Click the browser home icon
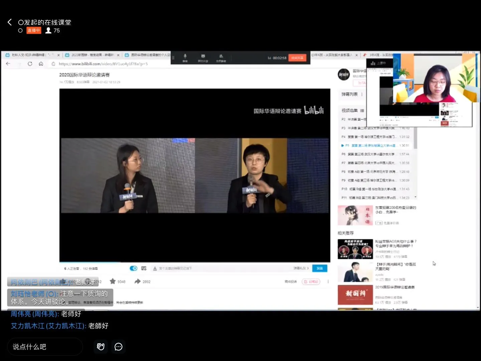Viewport: 481px width, 361px height. [x=41, y=64]
